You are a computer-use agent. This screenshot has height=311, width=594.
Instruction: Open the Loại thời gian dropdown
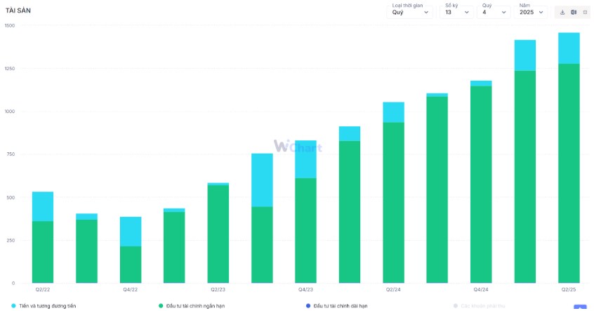[x=410, y=12]
